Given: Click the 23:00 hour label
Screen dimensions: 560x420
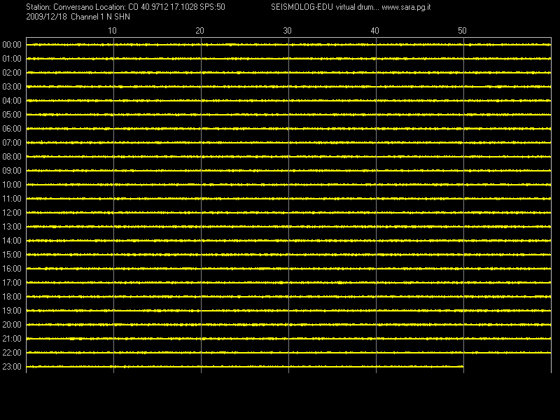Looking at the screenshot, I should tap(12, 367).
